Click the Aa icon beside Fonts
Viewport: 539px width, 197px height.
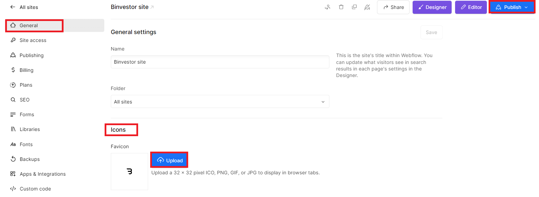point(13,144)
